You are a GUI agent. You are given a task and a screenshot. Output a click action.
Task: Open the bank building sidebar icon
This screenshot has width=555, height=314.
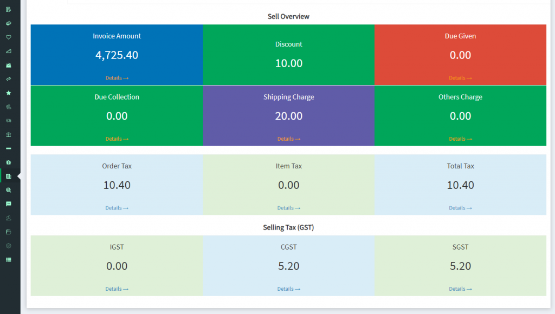pyautogui.click(x=8, y=134)
